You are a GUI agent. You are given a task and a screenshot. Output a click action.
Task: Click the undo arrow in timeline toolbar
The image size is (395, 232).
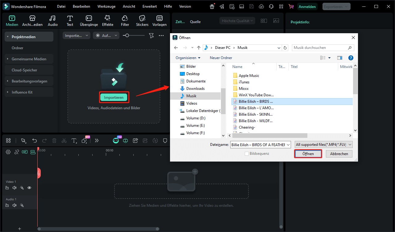point(35,141)
